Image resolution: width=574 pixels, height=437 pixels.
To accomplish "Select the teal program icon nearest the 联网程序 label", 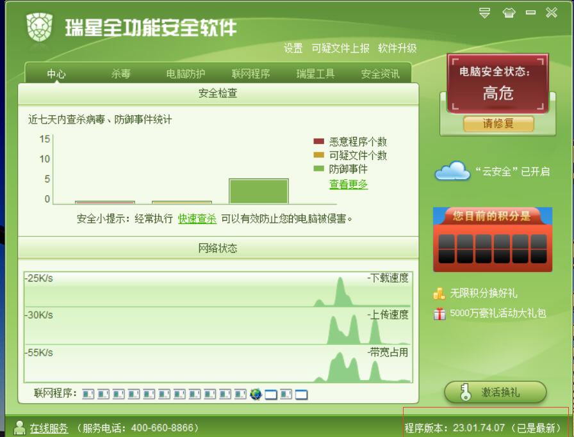I will click(x=88, y=394).
